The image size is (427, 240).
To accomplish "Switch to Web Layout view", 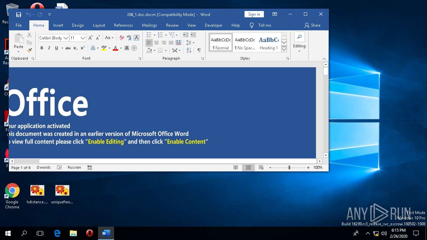I will tap(261, 168).
